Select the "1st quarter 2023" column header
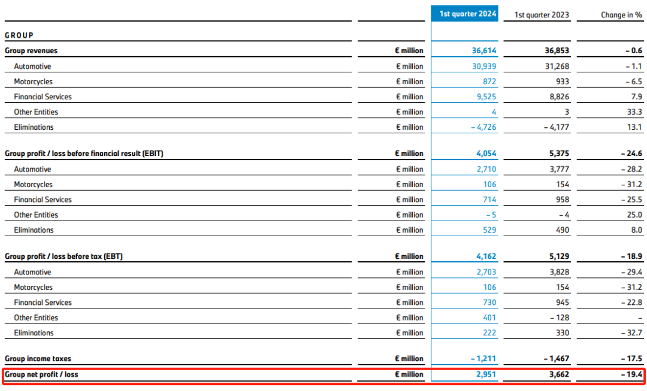Screen dimensions: 647x391 (542, 15)
